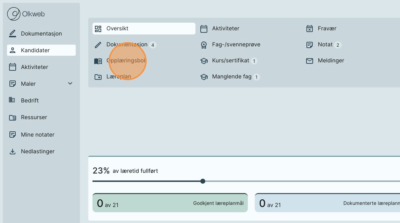This screenshot has width=400, height=223.
Task: Click the Nedlastinger download icon
Action: (13, 152)
